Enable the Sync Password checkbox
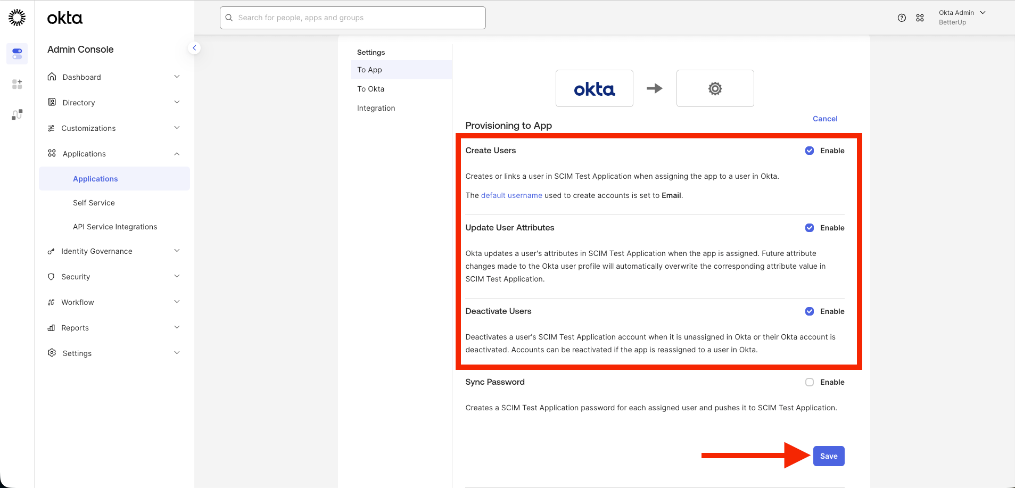1015x488 pixels. pos(810,382)
